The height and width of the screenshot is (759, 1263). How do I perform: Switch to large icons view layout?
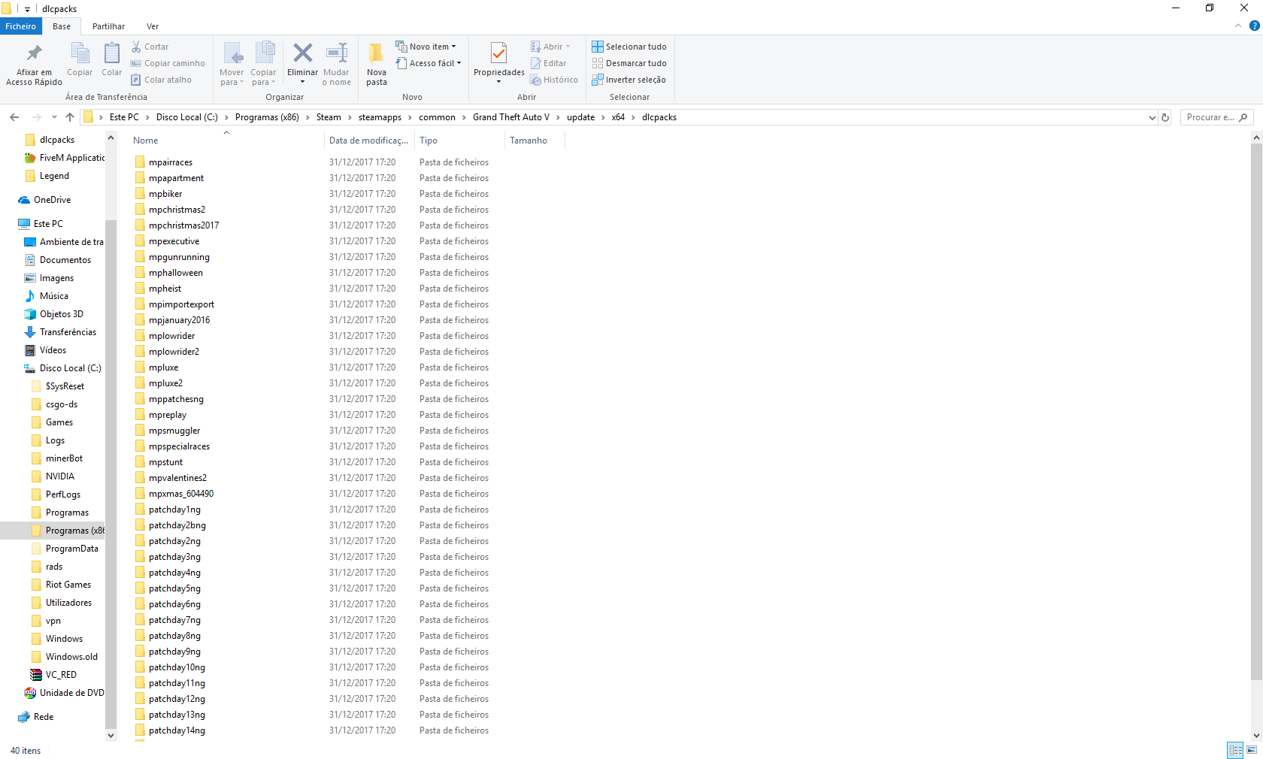point(1252,750)
